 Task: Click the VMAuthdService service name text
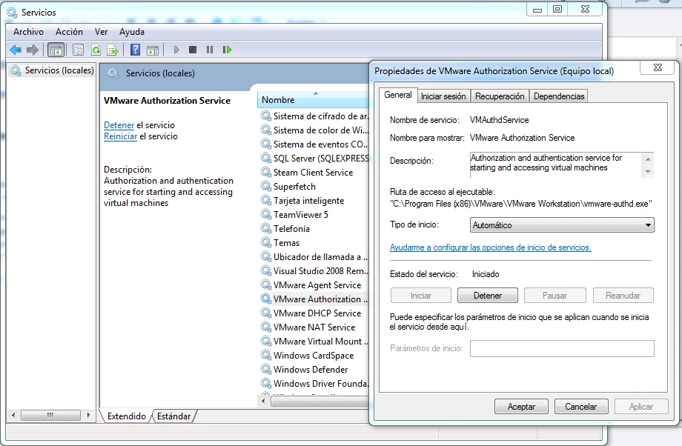500,120
